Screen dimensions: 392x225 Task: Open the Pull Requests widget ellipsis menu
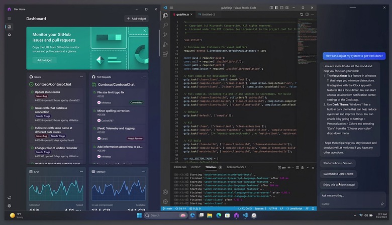point(144,77)
